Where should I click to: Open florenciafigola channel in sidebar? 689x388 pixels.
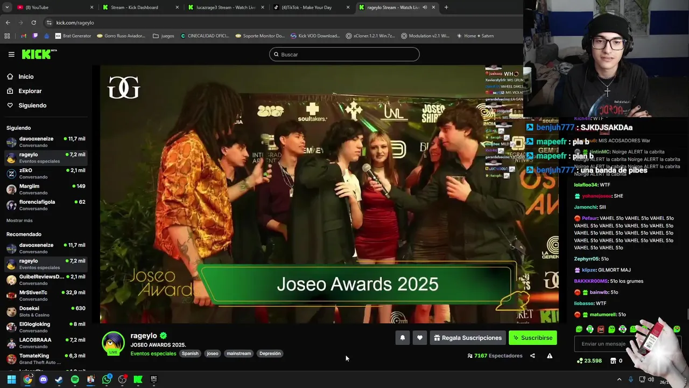pyautogui.click(x=46, y=205)
